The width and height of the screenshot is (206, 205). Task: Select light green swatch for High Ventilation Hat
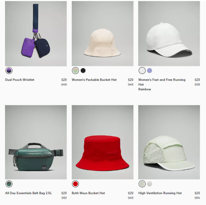(142, 184)
